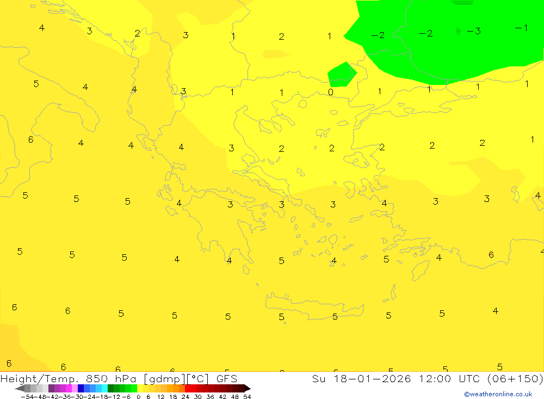Open the weatheronline.co.uk copyright link
Screen dimensions: 544x399
498,394
